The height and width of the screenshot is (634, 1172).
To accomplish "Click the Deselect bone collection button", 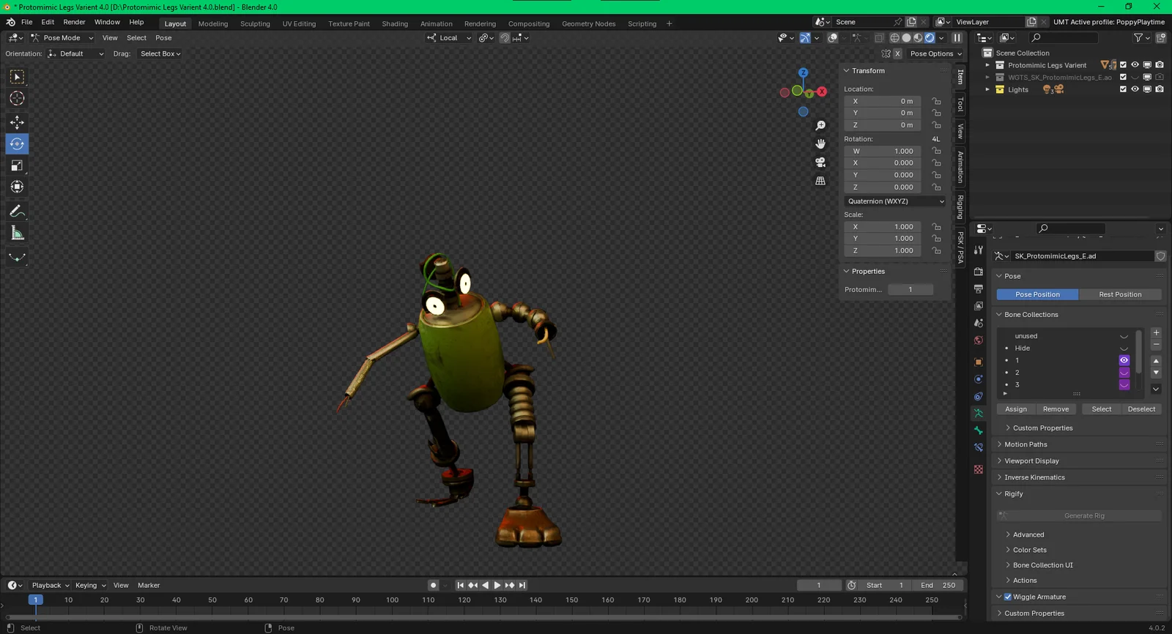I will point(1141,409).
